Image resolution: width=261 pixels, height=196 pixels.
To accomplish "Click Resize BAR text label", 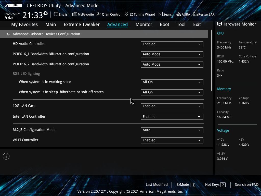I will (206, 14).
